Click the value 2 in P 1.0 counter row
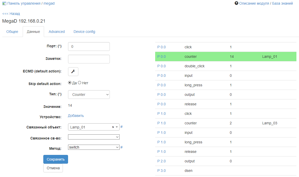Viewport: 299px width, 177px height. coord(231,123)
